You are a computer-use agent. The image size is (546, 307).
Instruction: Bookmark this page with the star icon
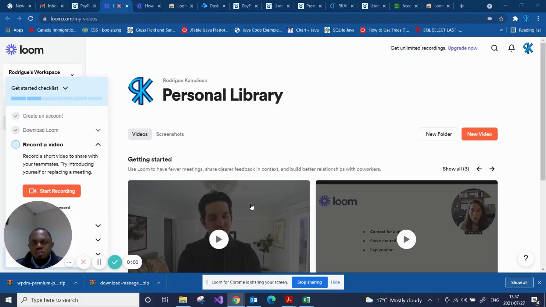tap(501, 19)
